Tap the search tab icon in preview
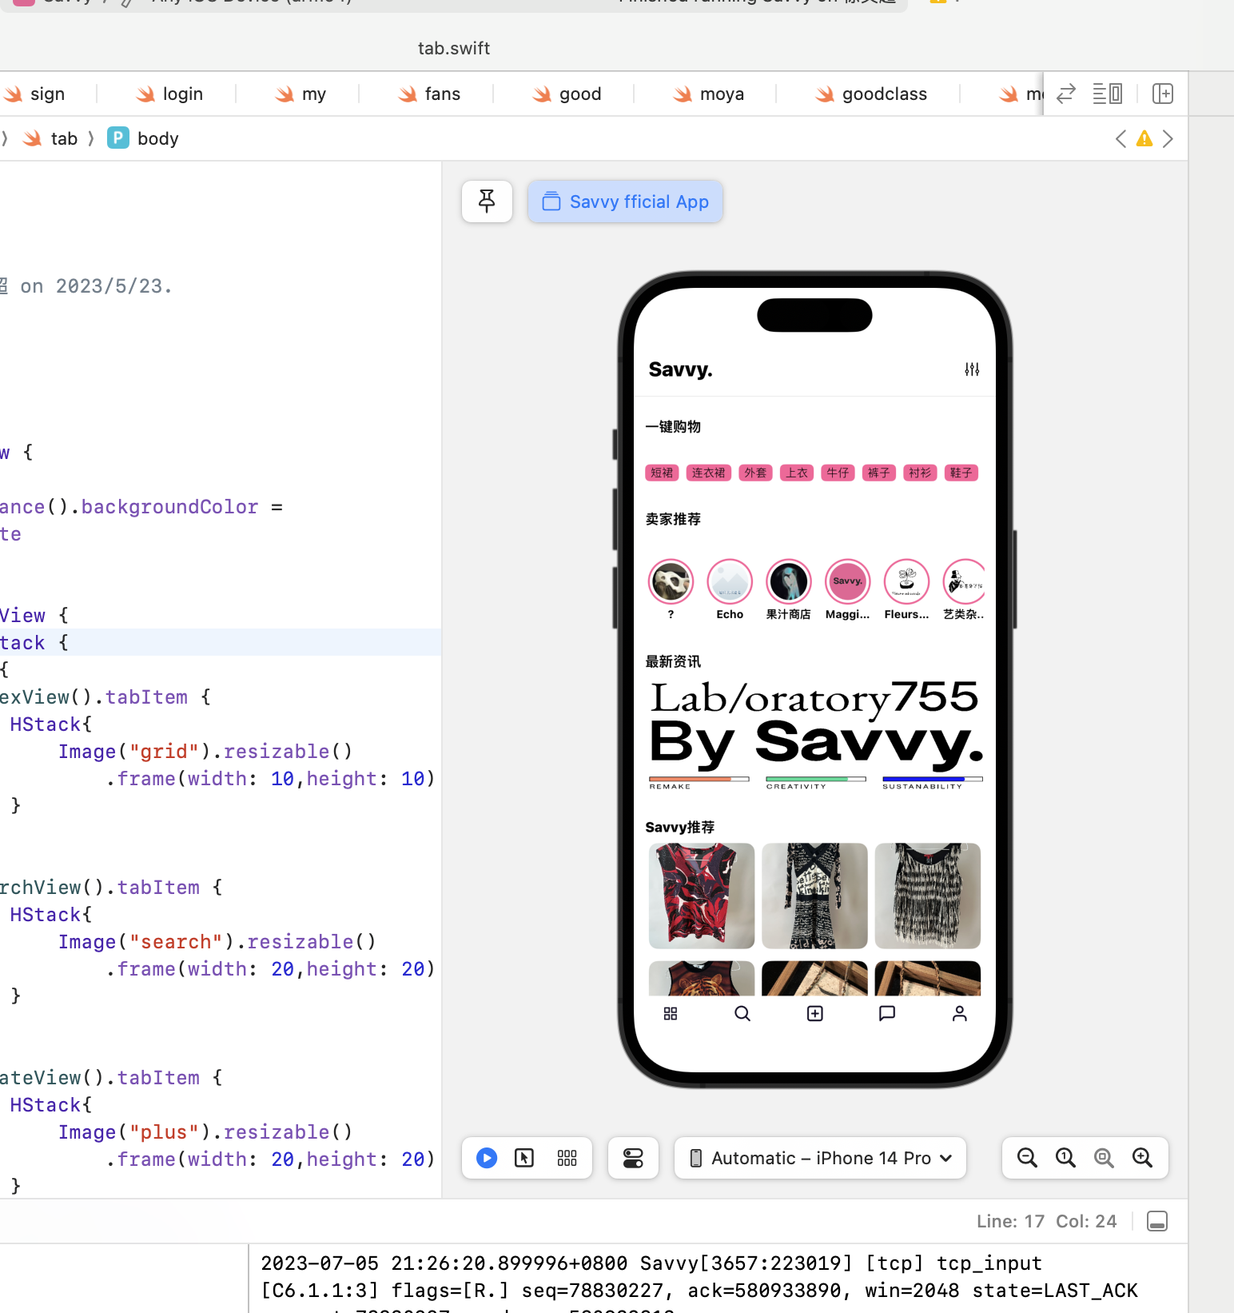Screen dimensions: 1234x1313 click(742, 1014)
